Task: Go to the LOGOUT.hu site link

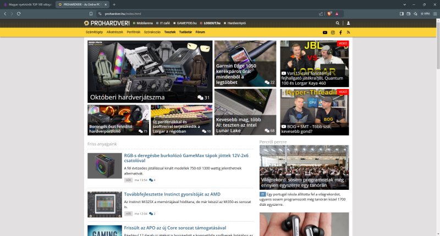Action: [210, 23]
